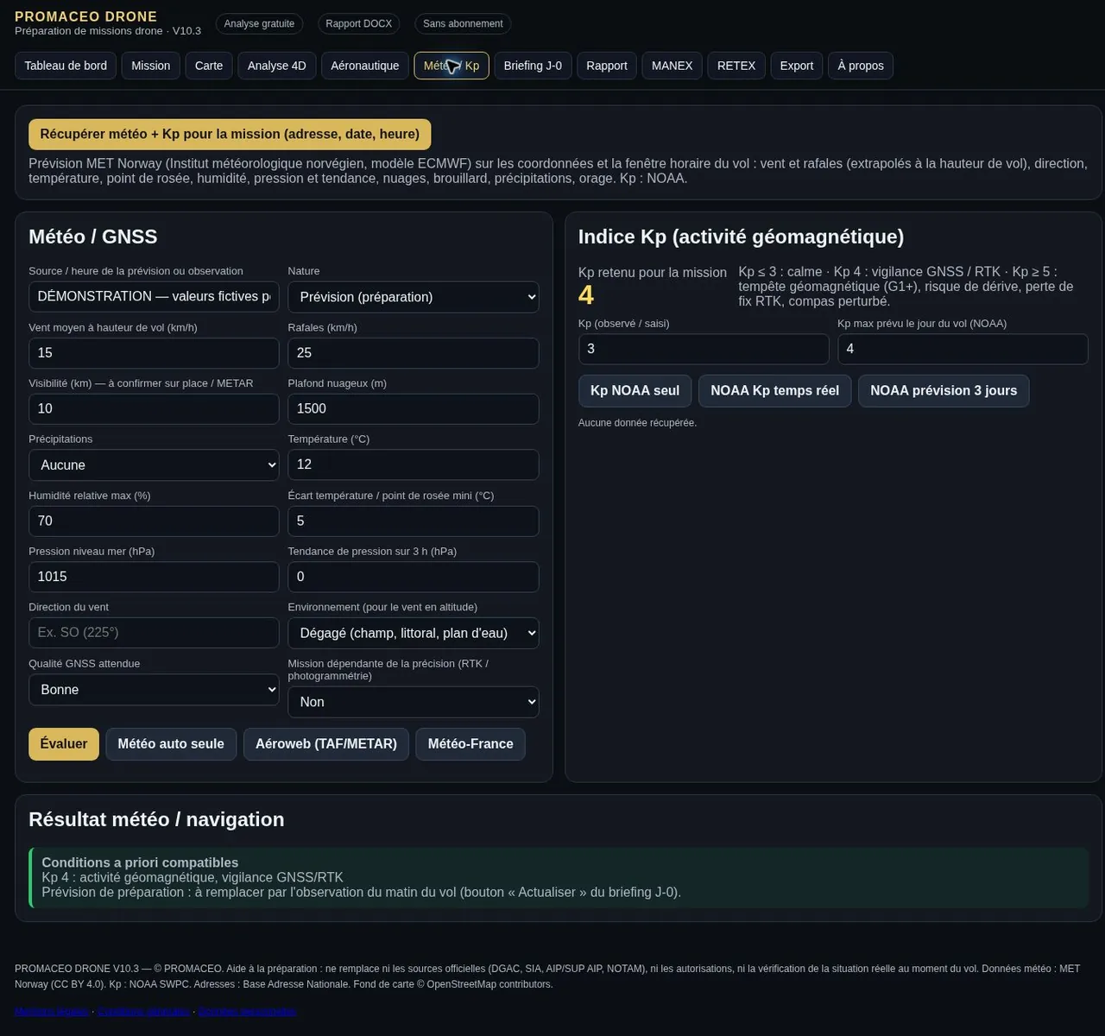This screenshot has width=1105, height=1036.
Task: Click the Aéroweb (TAF/METAR) button
Action: point(326,744)
